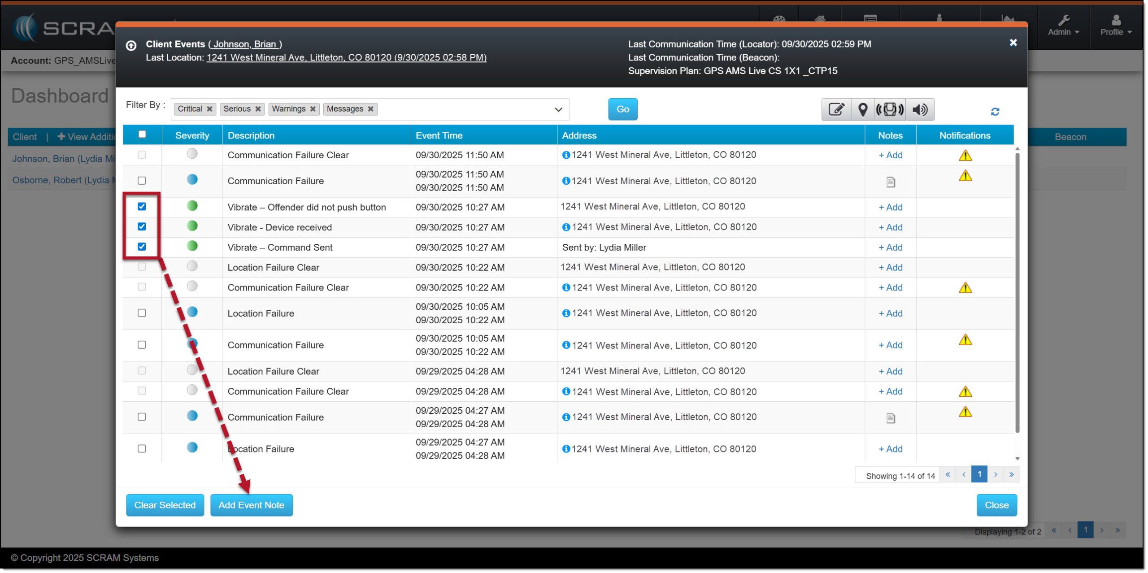
Task: Expand the Filter By dropdown arrow
Action: [x=559, y=109]
